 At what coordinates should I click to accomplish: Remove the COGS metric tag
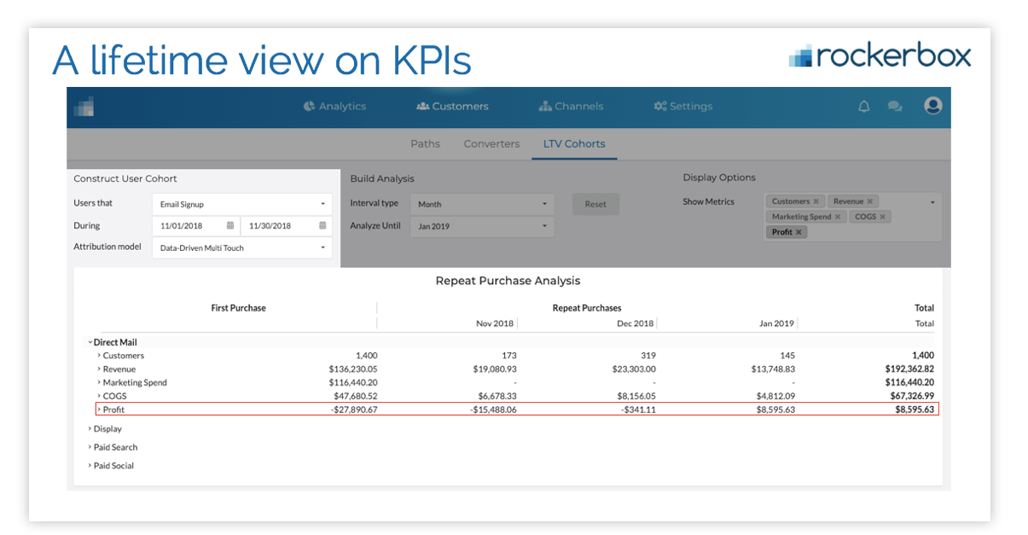(883, 217)
